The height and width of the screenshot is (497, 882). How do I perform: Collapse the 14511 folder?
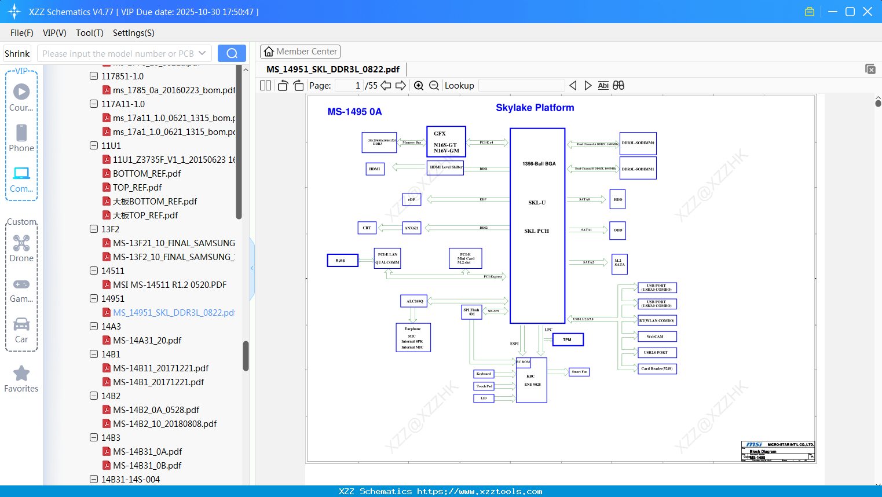pos(94,271)
